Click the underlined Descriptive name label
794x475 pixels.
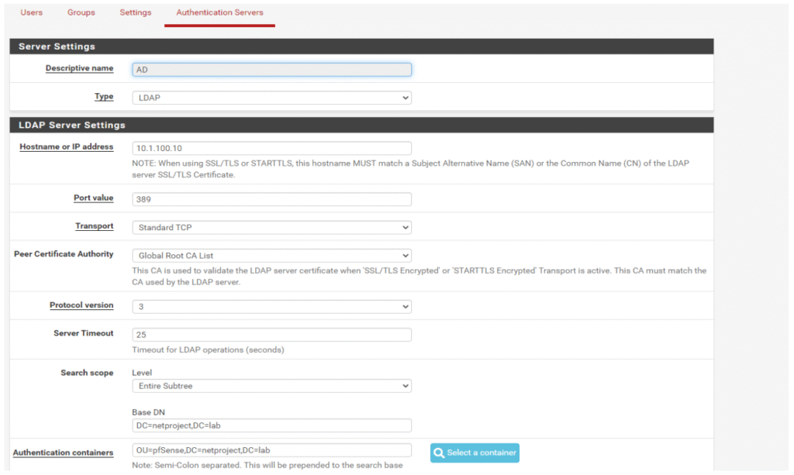(79, 68)
